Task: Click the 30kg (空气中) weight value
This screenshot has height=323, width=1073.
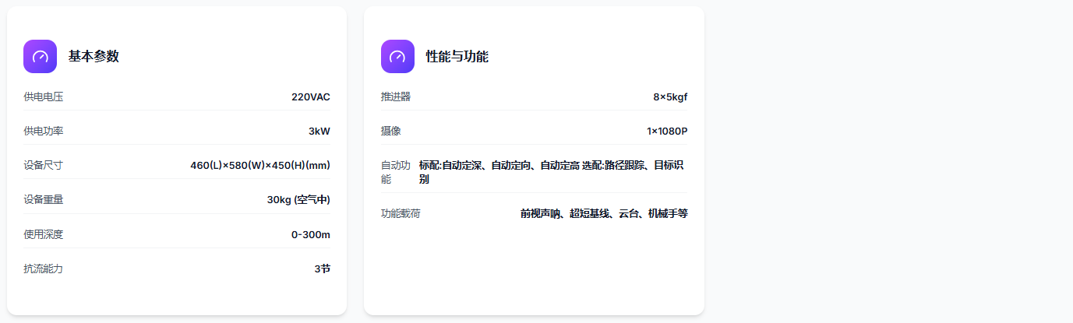Action: pyautogui.click(x=298, y=199)
